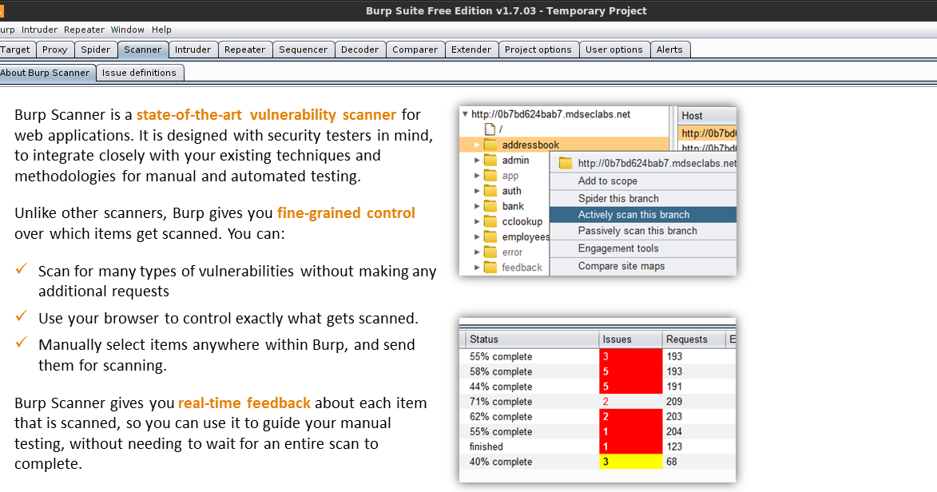
Task: Click the root '/' document icon
Action: (490, 129)
